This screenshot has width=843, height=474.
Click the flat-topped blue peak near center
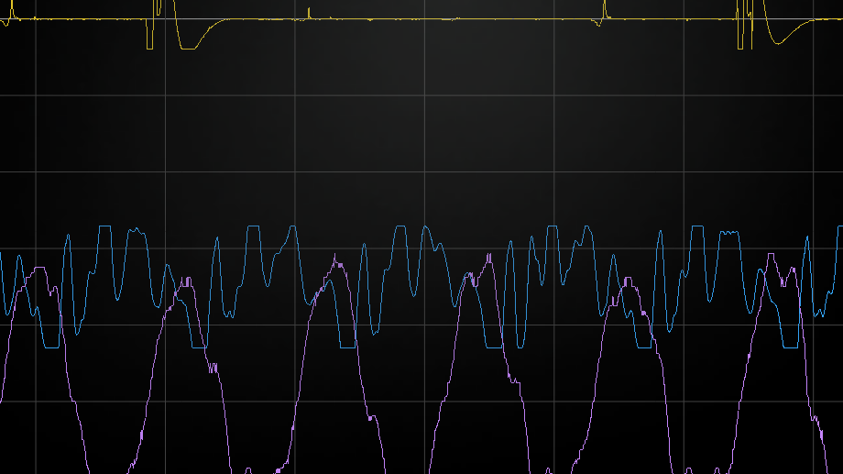pyautogui.click(x=398, y=226)
